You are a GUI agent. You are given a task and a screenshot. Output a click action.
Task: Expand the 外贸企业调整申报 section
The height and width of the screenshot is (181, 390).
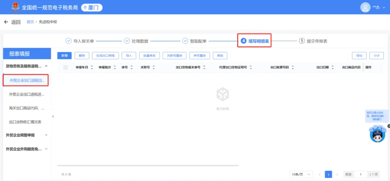pyautogui.click(x=46, y=135)
